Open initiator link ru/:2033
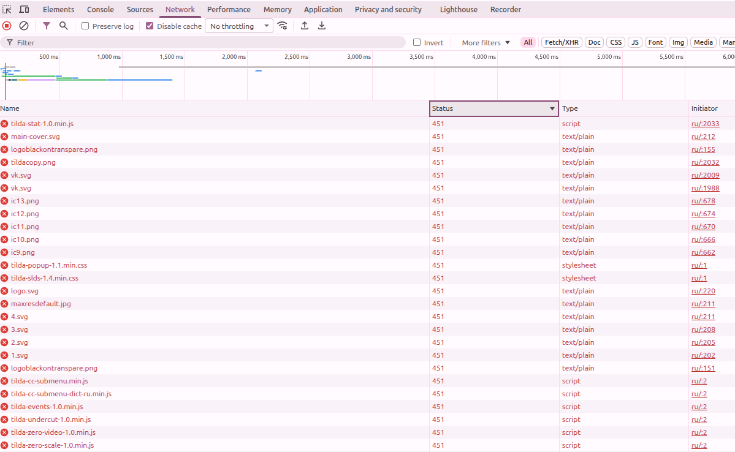The image size is (735, 452). pos(705,124)
